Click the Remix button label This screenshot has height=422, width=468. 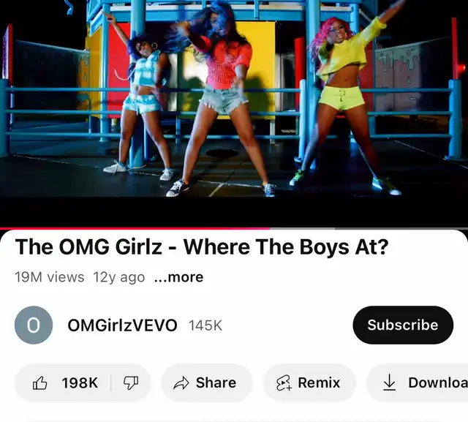[319, 383]
